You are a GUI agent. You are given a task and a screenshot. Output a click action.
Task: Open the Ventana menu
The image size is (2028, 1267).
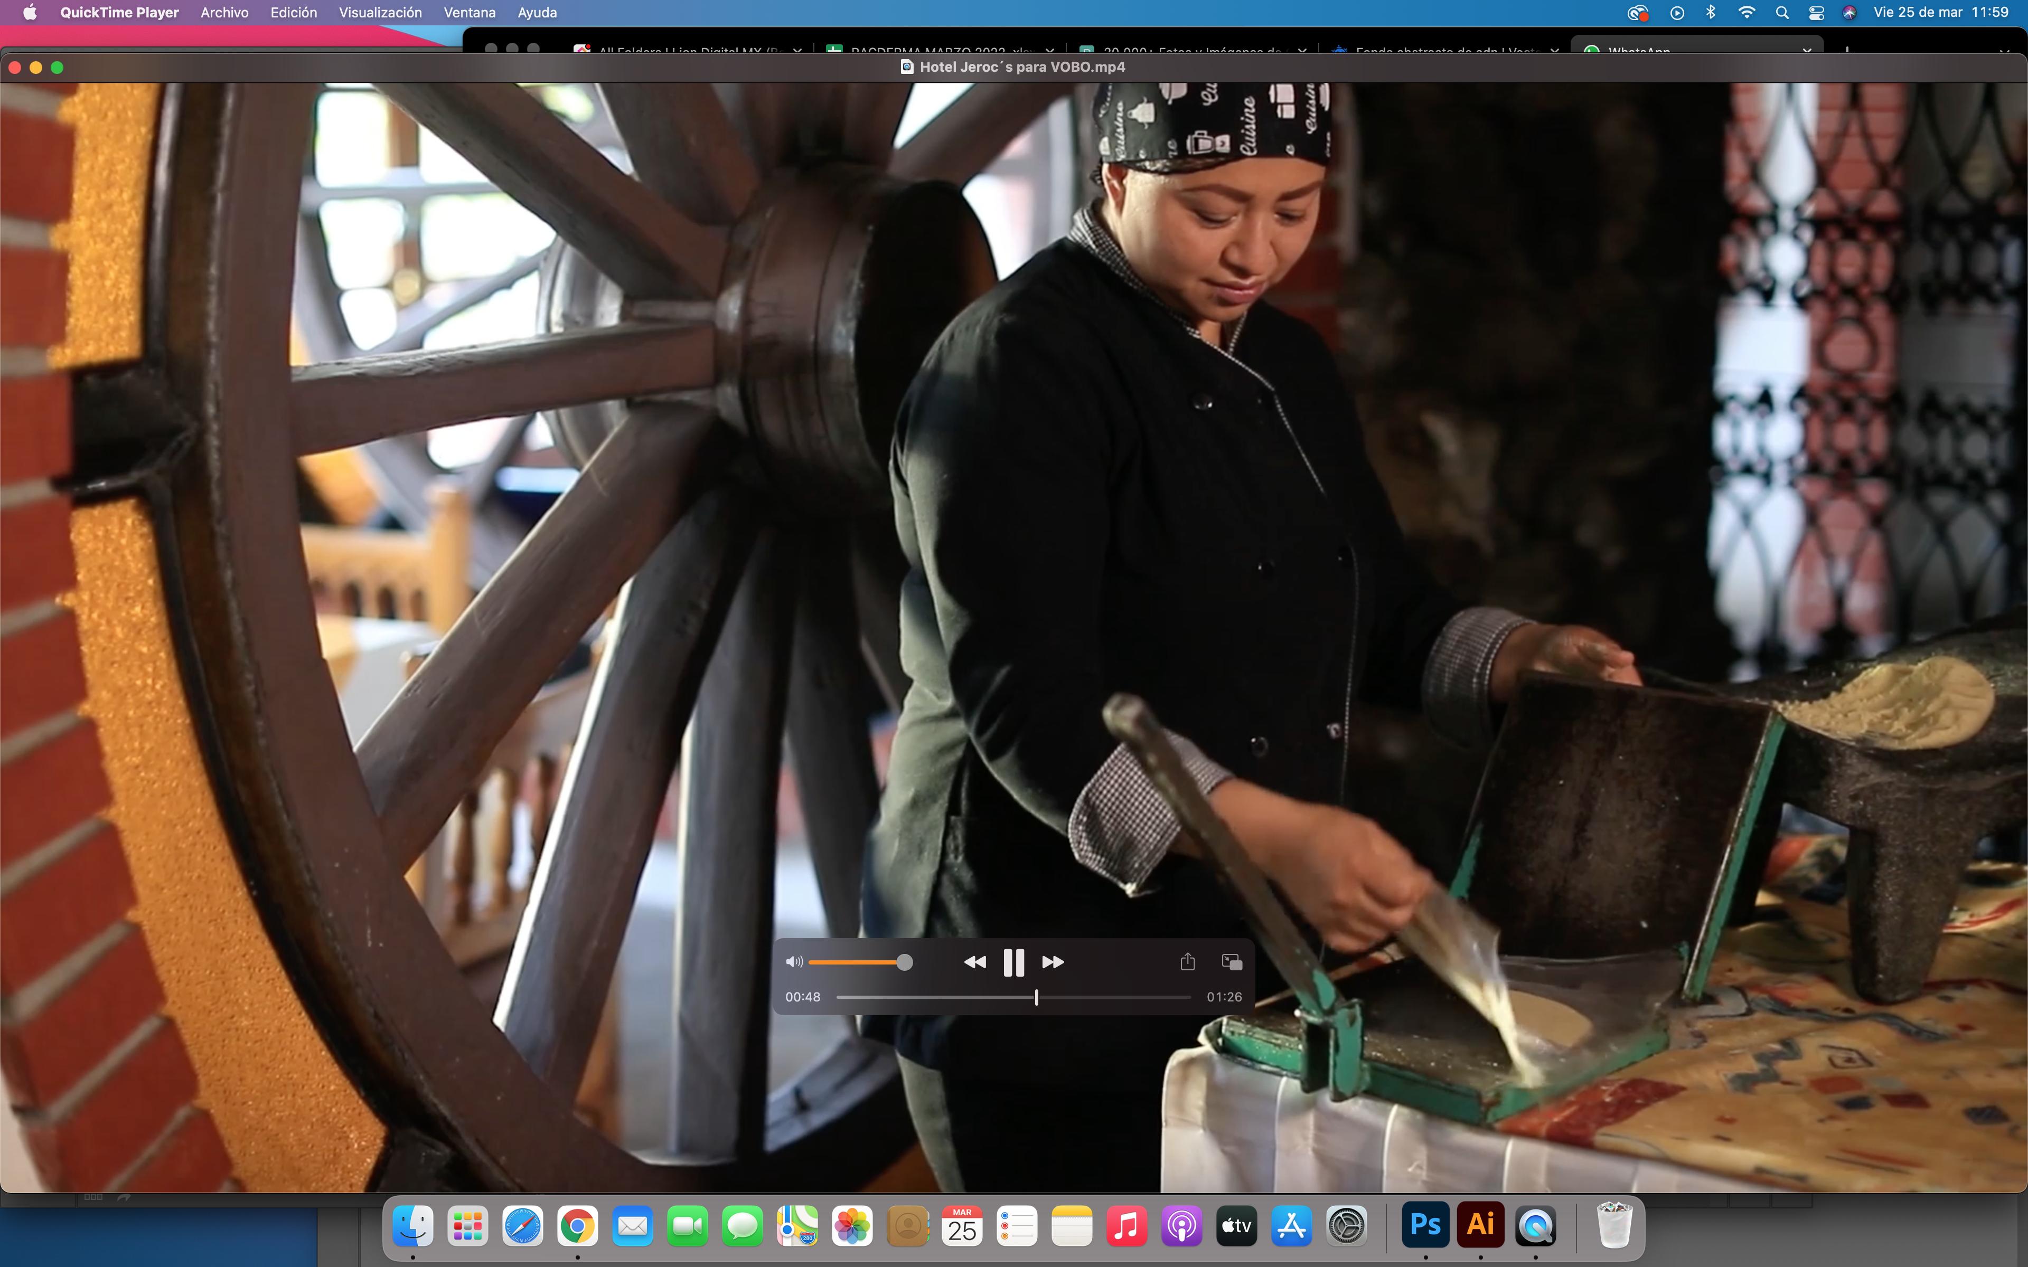click(470, 13)
